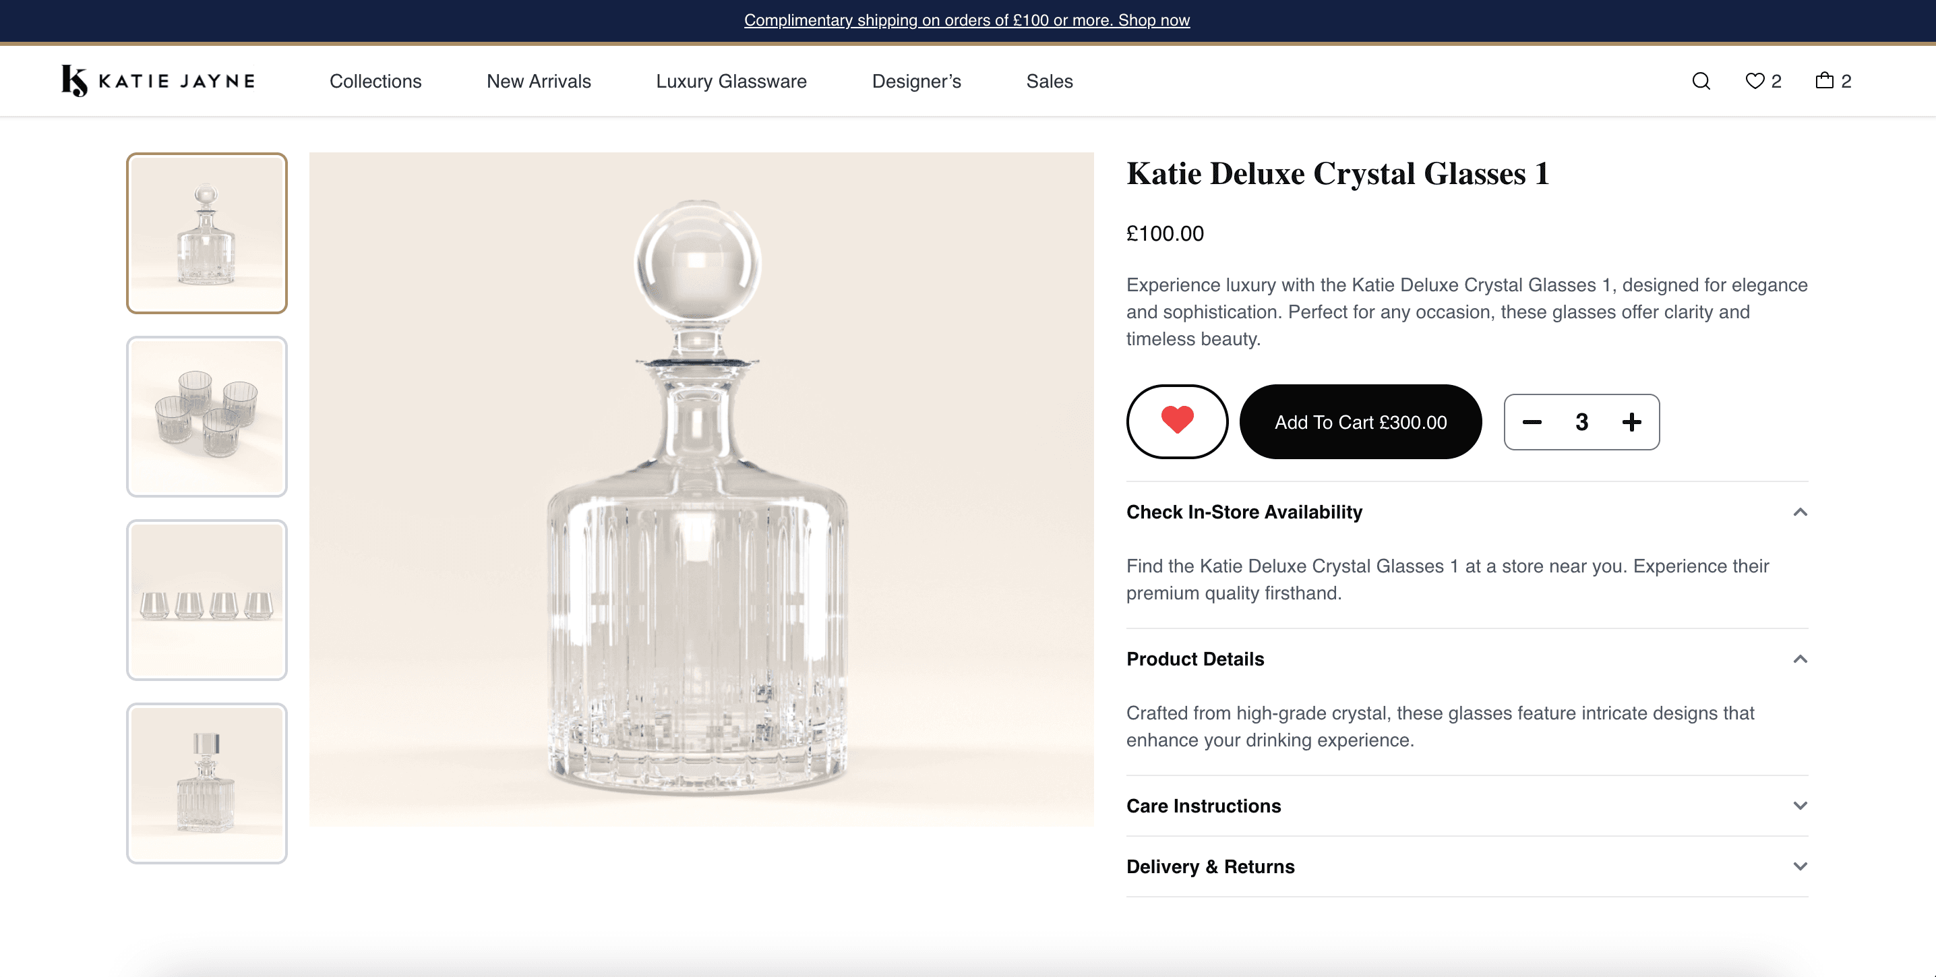
Task: Collapse Check In-Store Availability section
Action: (x=1467, y=512)
